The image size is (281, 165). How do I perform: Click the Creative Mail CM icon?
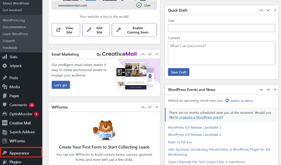click(x=5, y=123)
